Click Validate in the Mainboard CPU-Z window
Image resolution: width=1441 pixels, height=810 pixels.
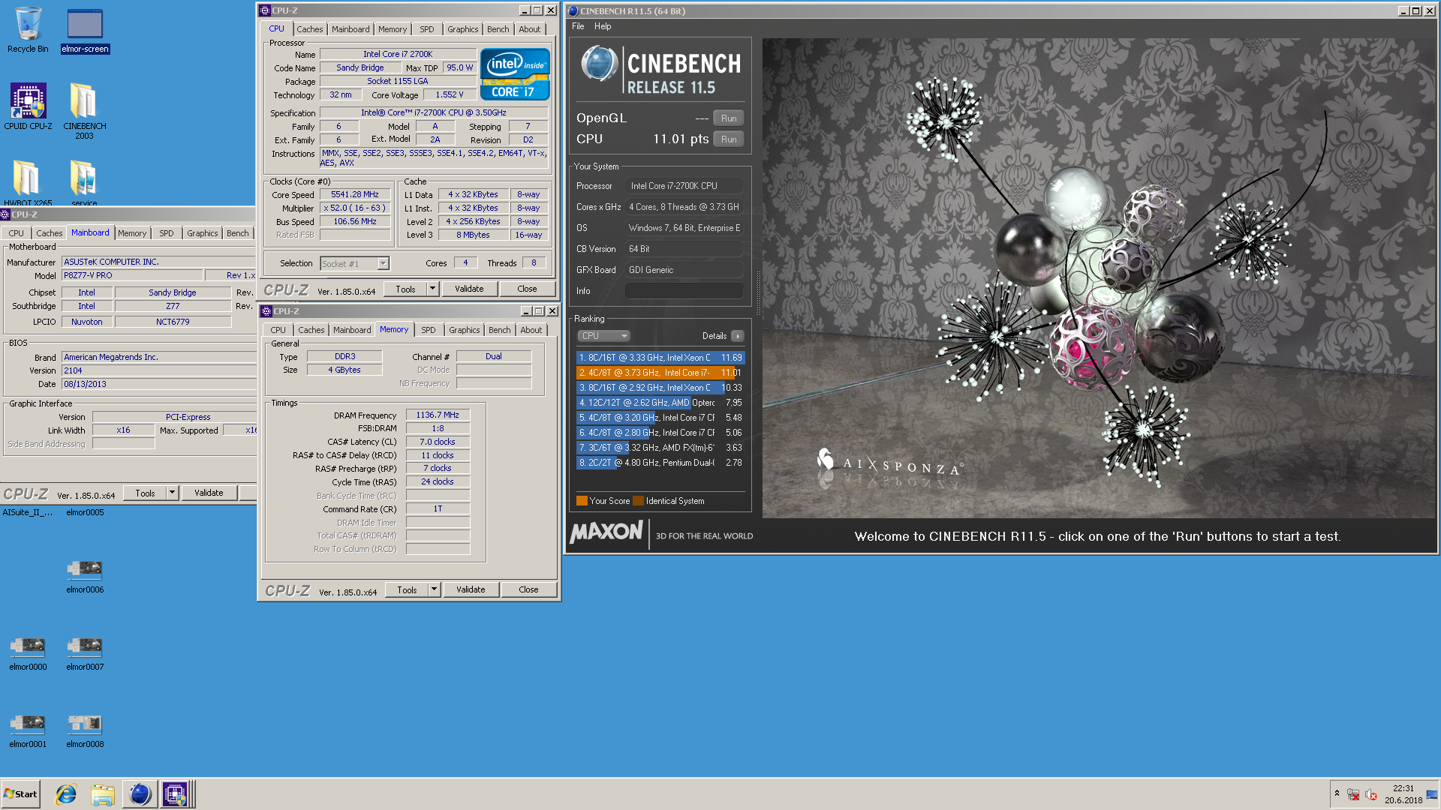point(209,493)
